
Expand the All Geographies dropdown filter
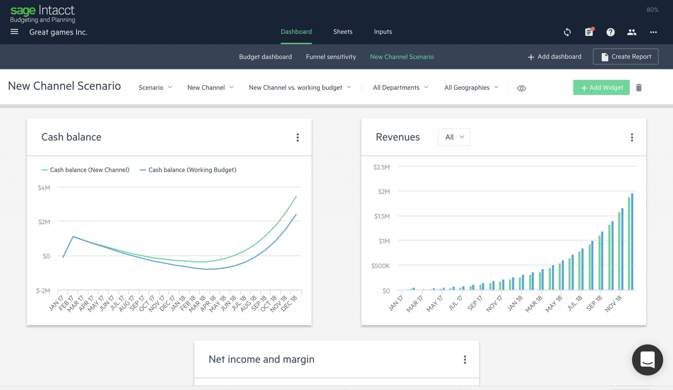click(x=471, y=87)
